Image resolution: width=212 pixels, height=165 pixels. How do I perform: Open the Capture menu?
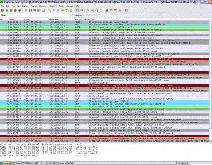click(25, 6)
